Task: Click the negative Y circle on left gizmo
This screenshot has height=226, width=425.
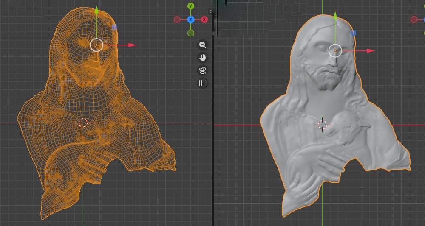Action: click(191, 33)
